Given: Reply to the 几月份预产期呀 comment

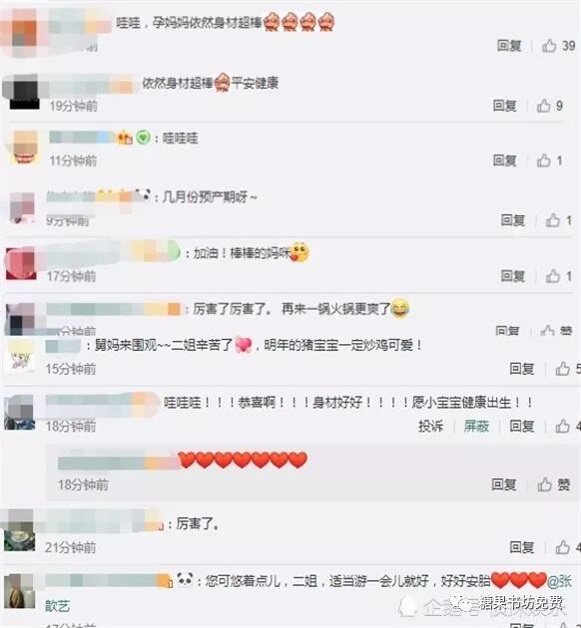Looking at the screenshot, I should [x=513, y=220].
